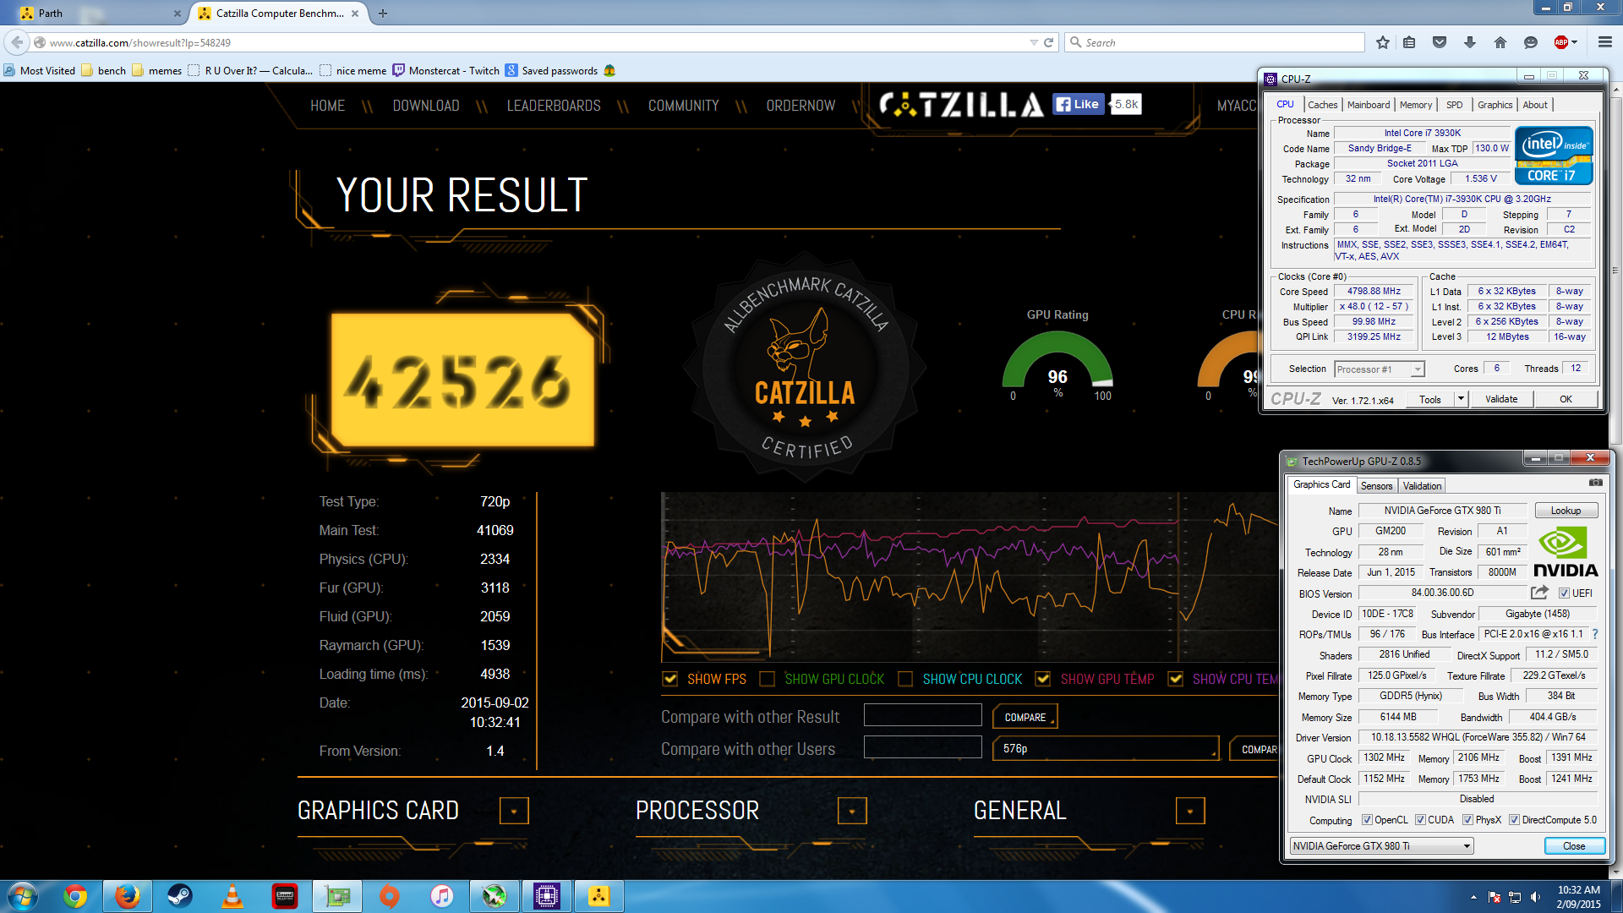Uncheck SHOW CPU TEMP checkbox
The width and height of the screenshot is (1623, 913).
(x=1175, y=679)
